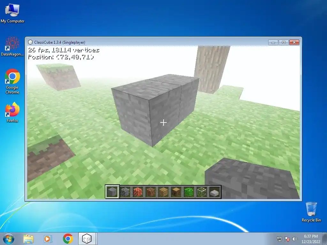Minimize the ClassiCube window

click(x=273, y=42)
